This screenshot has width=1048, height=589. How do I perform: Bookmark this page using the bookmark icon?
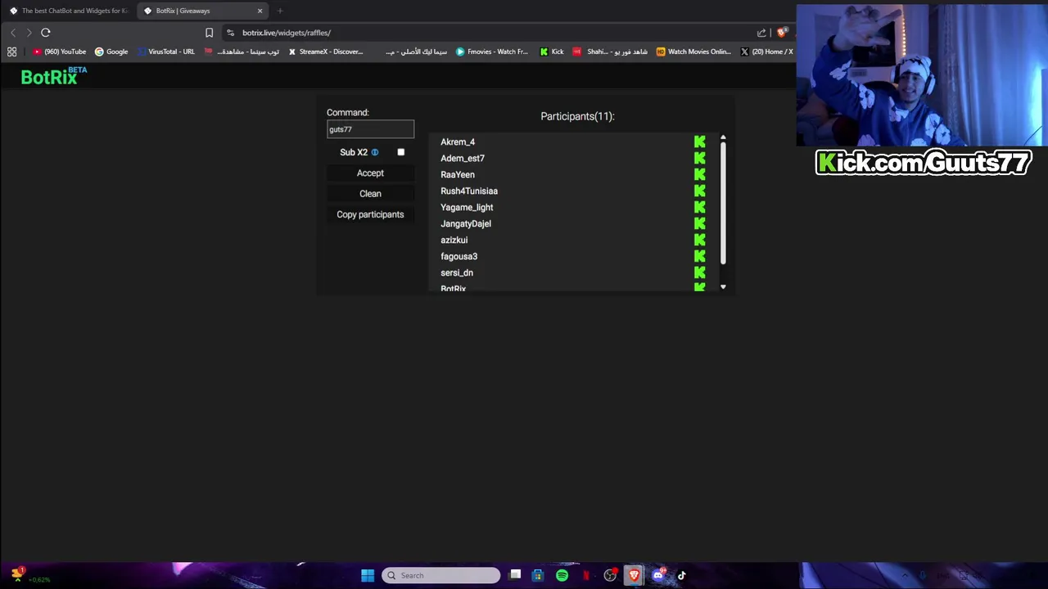point(209,33)
